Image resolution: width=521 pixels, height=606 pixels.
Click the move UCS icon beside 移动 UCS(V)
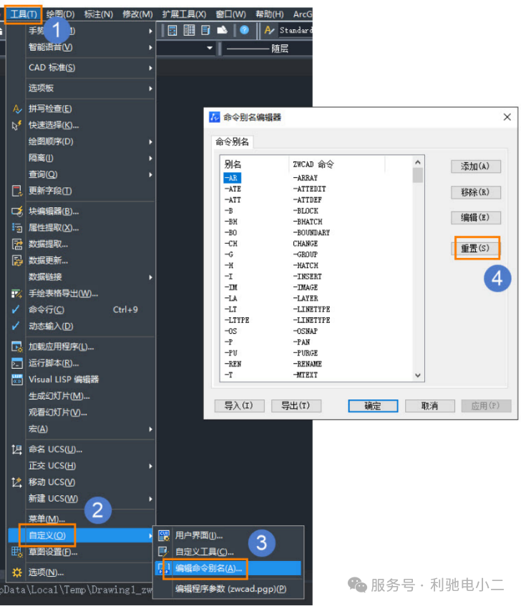point(16,482)
